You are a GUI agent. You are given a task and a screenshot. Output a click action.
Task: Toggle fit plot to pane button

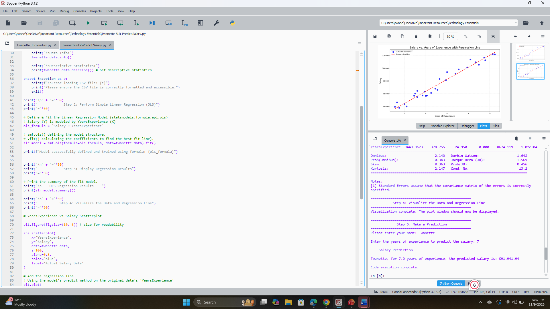[x=493, y=36]
